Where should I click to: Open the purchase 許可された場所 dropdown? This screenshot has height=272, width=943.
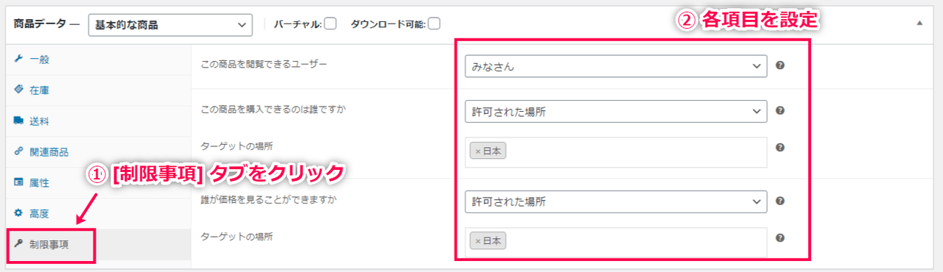point(616,112)
